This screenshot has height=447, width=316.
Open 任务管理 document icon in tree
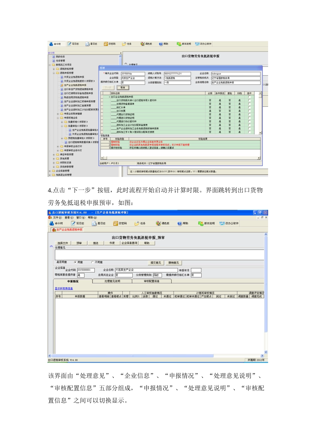(x=54, y=61)
